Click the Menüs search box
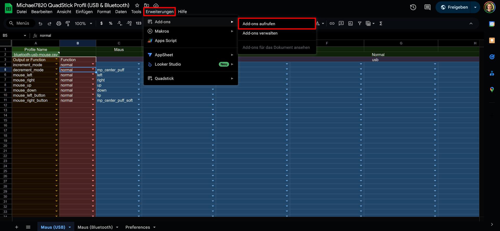500x231 pixels. pos(20,23)
